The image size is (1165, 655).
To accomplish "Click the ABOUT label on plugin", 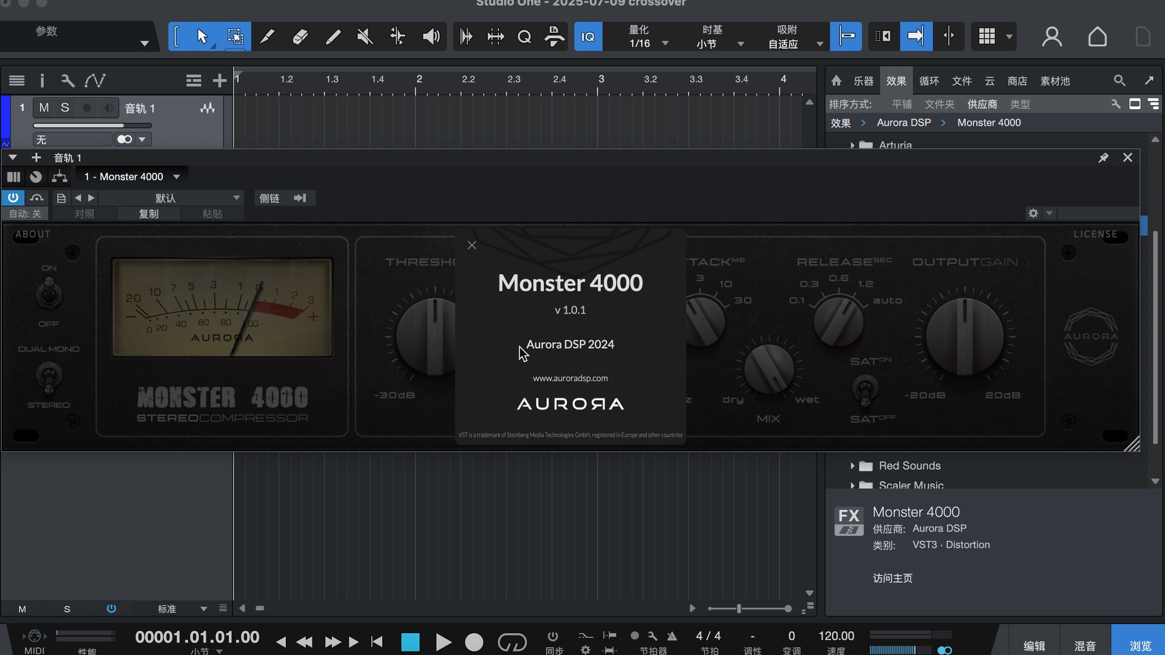I will [x=33, y=234].
